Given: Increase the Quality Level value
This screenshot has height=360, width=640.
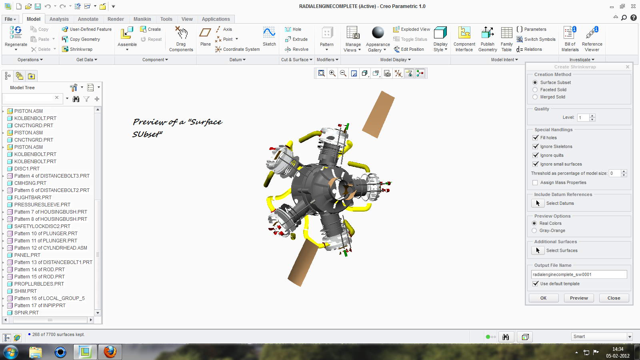Looking at the screenshot, I should pos(592,116).
